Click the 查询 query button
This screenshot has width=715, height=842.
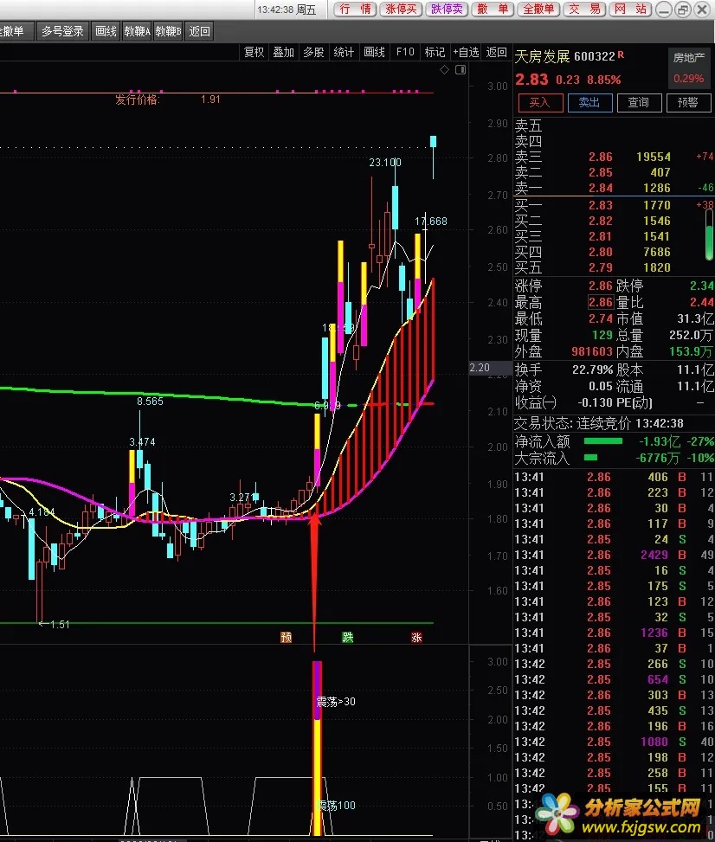[639, 103]
